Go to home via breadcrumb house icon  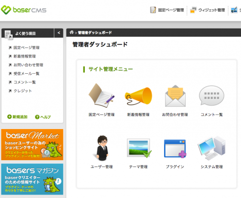(72, 32)
